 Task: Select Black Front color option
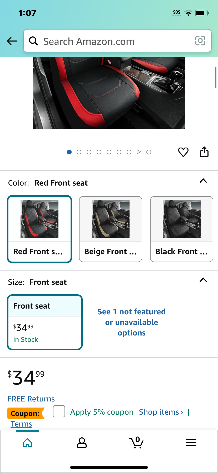[182, 229]
